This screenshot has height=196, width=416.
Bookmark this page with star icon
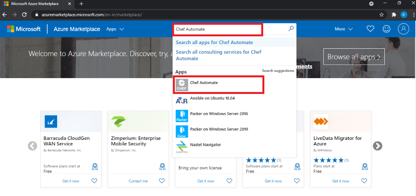tap(382, 15)
